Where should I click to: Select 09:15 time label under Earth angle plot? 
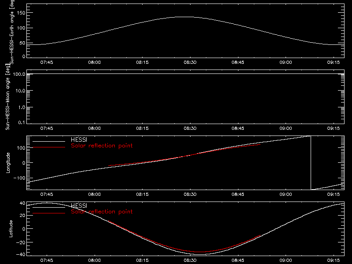(334, 62)
